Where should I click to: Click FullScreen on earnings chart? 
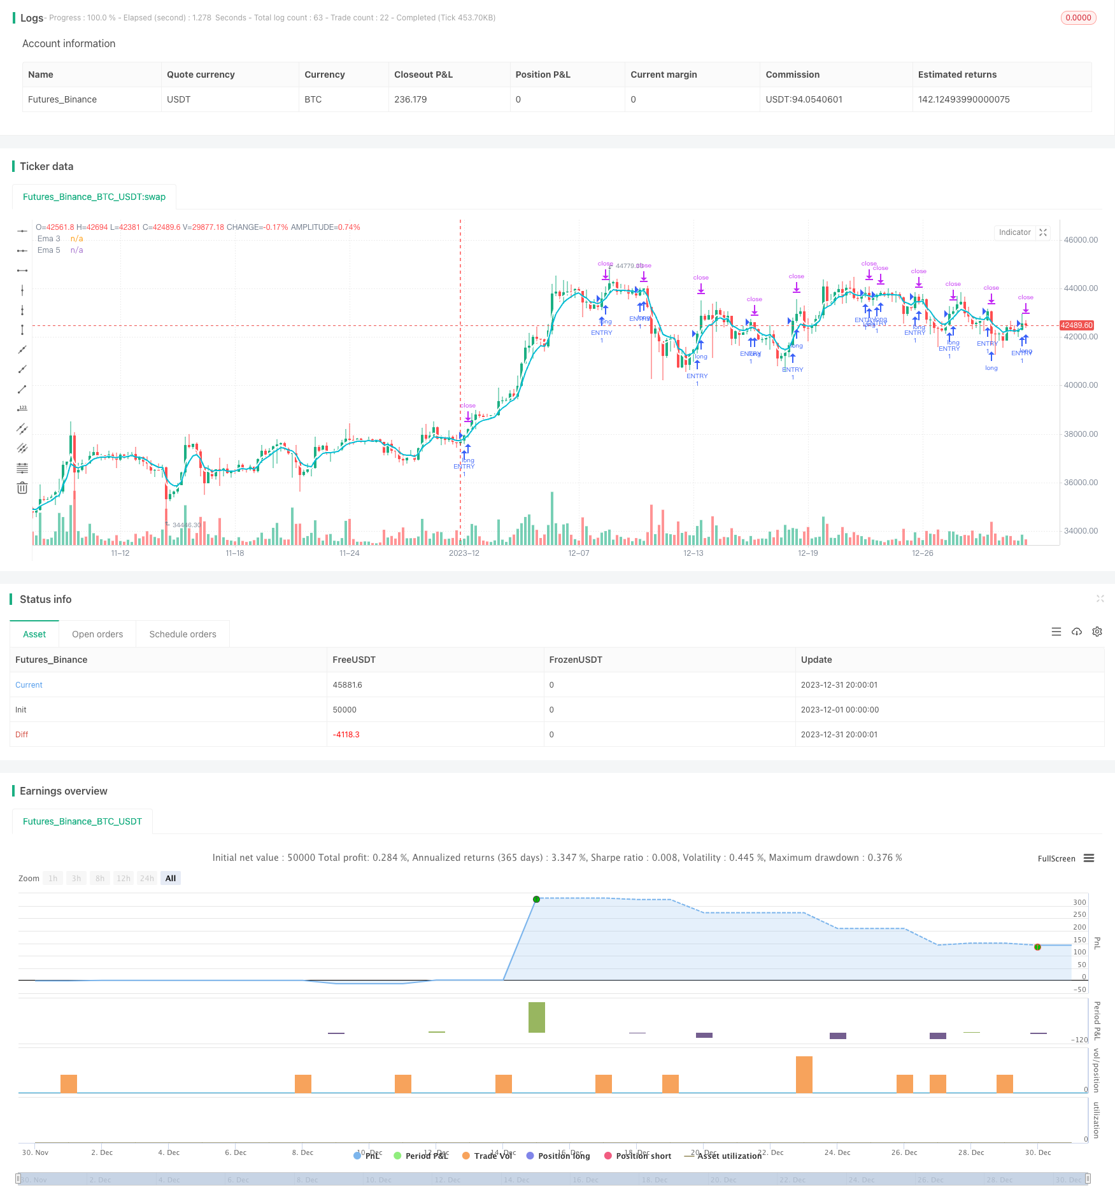pyautogui.click(x=1056, y=858)
